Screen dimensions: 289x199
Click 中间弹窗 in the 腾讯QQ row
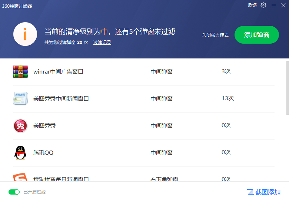(x=162, y=153)
